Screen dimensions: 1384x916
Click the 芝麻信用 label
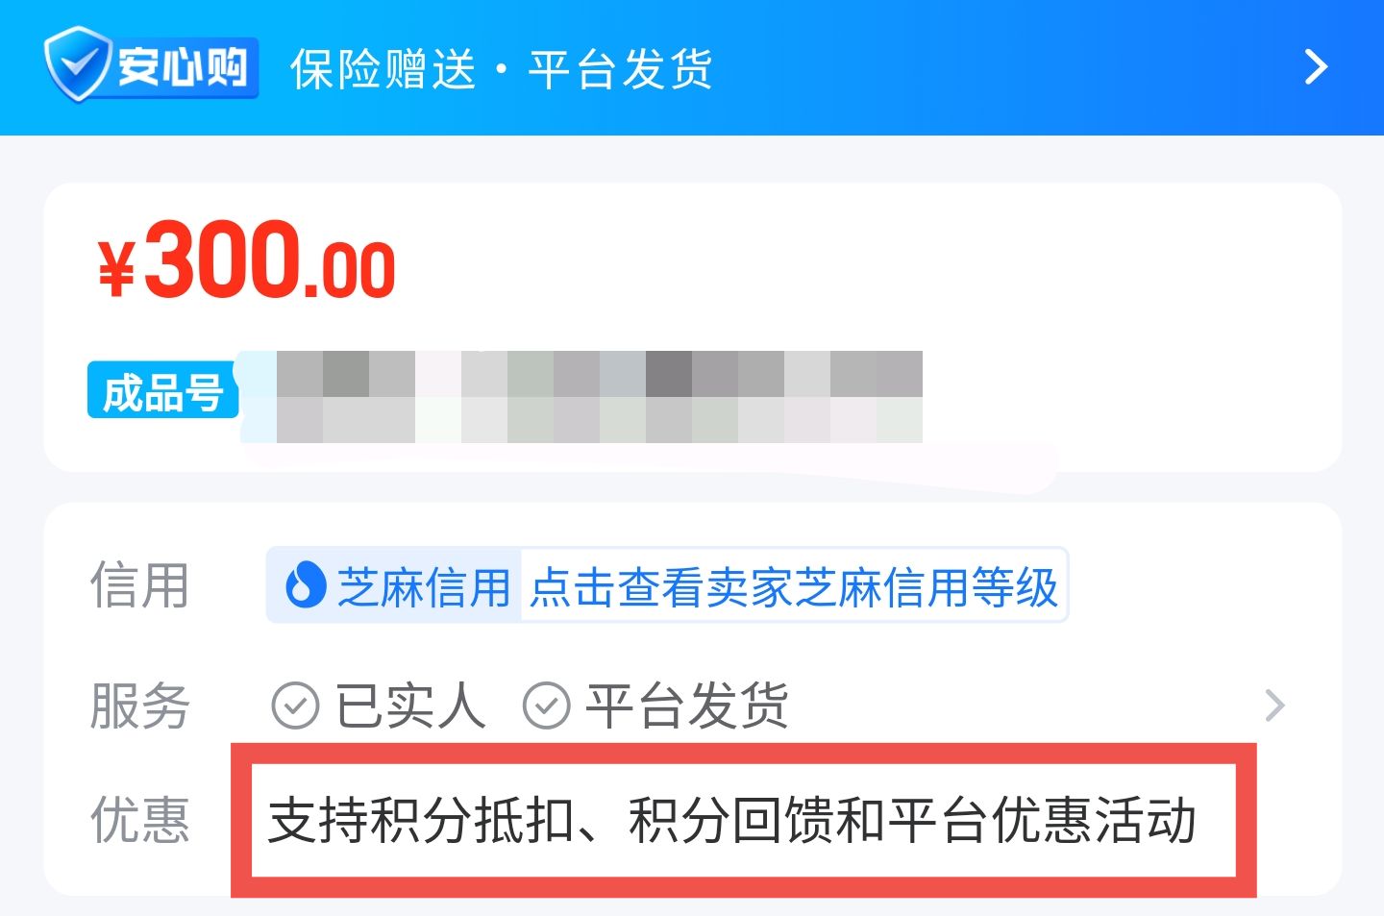point(423,587)
